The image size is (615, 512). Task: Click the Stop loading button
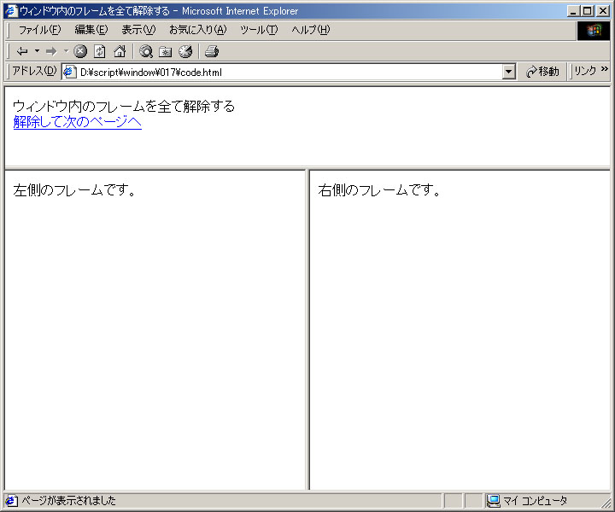click(80, 51)
